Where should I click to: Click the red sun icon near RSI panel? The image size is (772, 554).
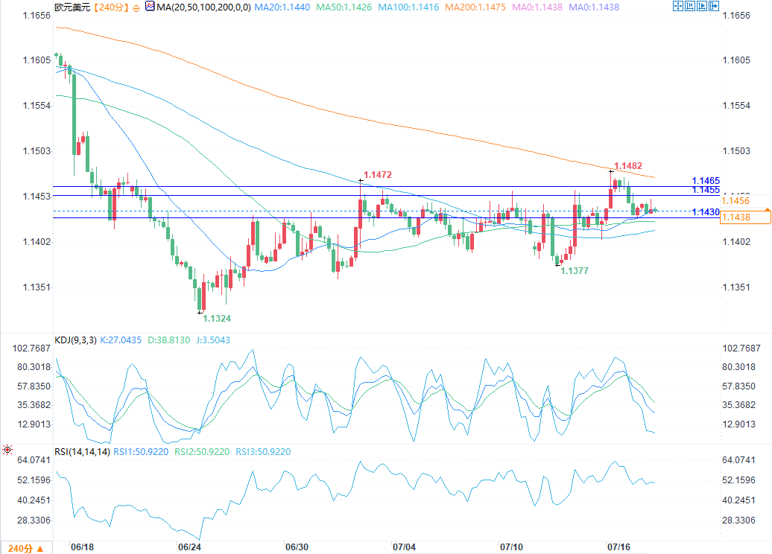(7, 449)
